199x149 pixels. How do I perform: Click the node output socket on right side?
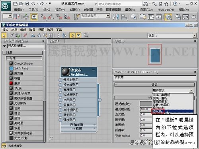[x=99, y=100]
